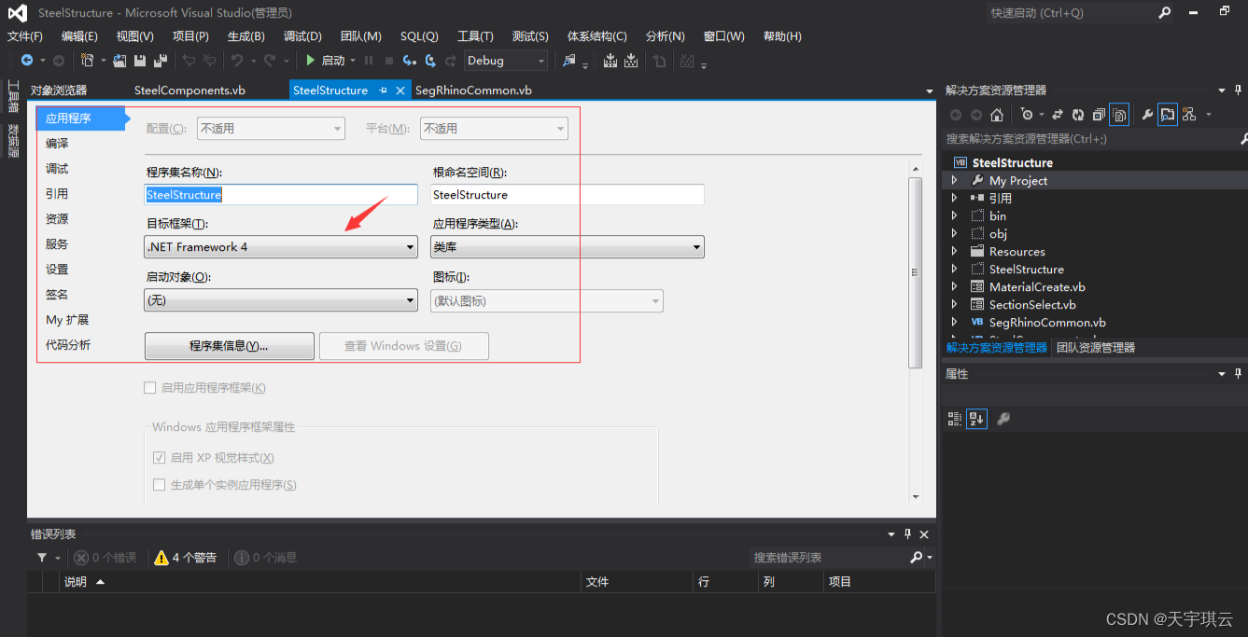Click the Step Over debug icon
The width and height of the screenshot is (1248, 637).
[x=430, y=61]
